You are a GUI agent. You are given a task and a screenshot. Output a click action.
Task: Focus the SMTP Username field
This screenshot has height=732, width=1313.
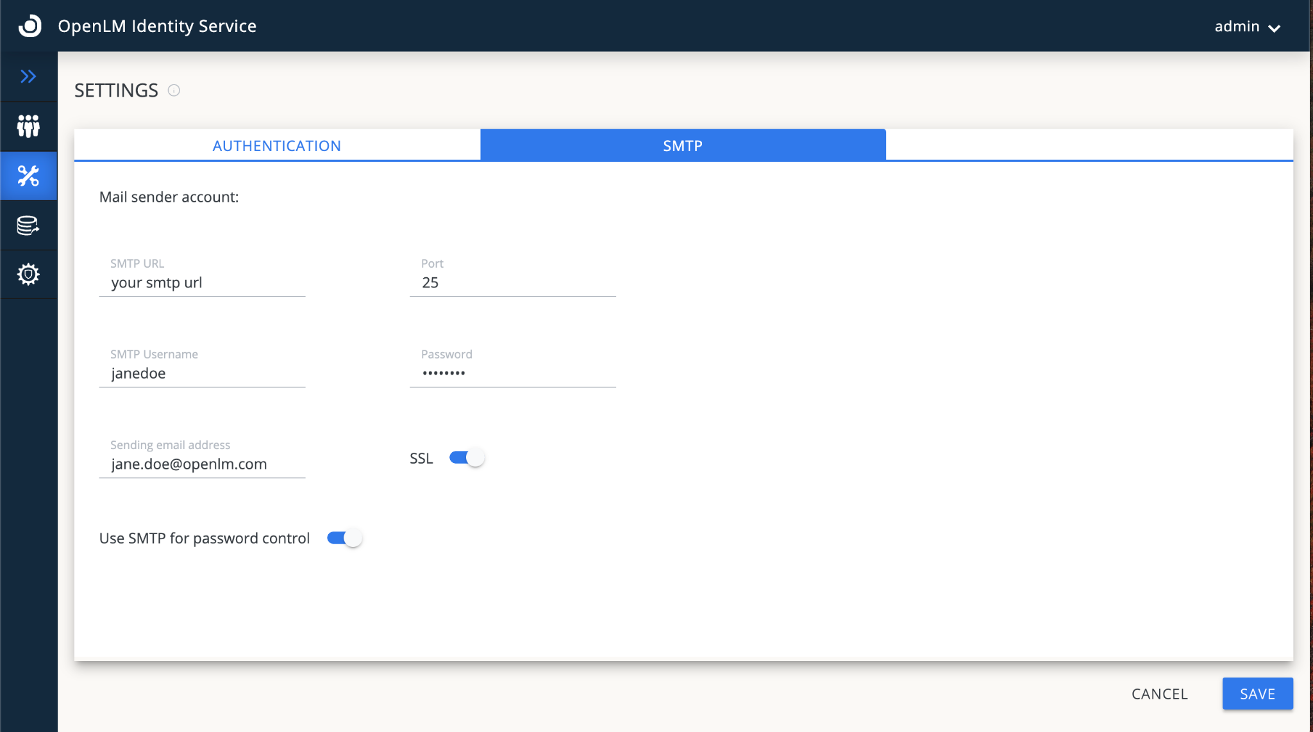point(202,373)
